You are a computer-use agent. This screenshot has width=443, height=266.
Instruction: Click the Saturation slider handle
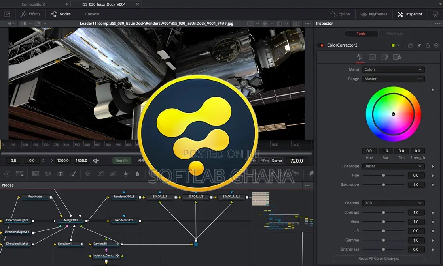pos(383,185)
